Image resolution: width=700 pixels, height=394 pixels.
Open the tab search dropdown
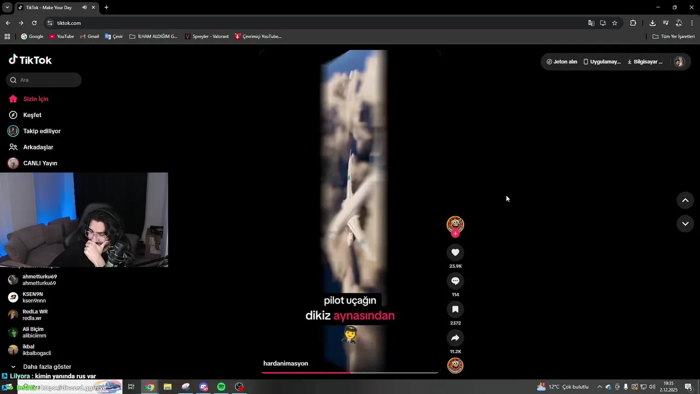(x=7, y=7)
